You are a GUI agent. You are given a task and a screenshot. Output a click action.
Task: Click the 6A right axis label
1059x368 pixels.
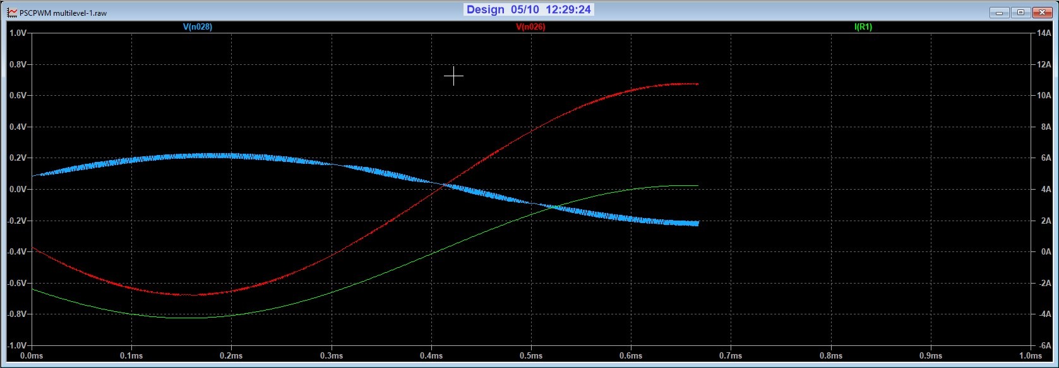(1046, 158)
